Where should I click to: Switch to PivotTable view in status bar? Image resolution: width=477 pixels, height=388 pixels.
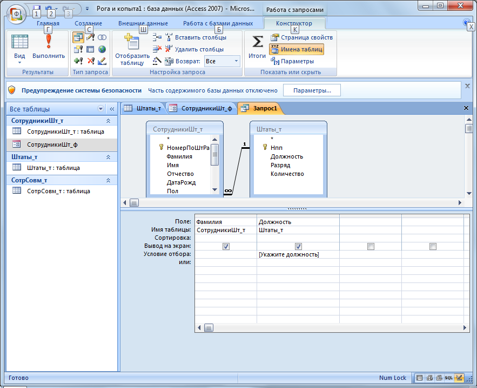(x=429, y=378)
